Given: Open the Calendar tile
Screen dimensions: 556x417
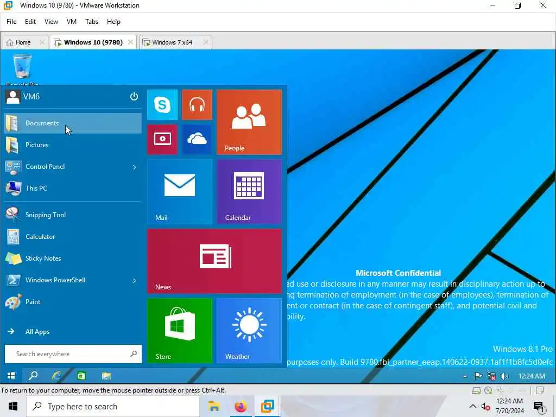Looking at the screenshot, I should click(249, 192).
